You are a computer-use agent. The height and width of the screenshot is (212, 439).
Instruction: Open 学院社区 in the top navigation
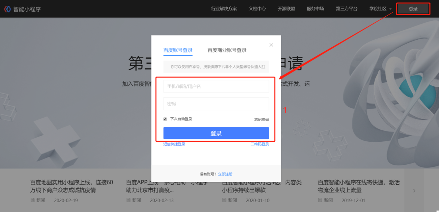coord(378,9)
